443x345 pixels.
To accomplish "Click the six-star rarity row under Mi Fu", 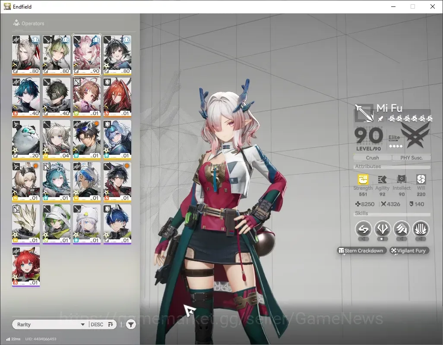I will pos(410,119).
